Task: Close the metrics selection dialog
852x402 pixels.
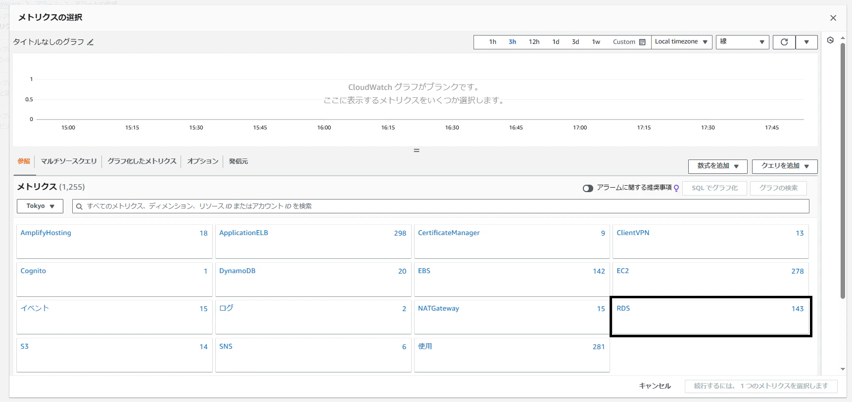Action: [x=833, y=18]
